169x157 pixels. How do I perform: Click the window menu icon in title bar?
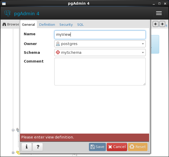[4, 4]
